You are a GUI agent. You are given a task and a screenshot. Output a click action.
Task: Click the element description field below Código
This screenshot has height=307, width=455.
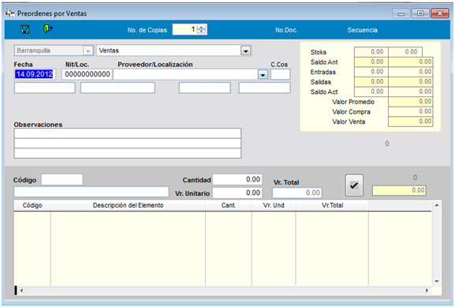click(x=91, y=192)
